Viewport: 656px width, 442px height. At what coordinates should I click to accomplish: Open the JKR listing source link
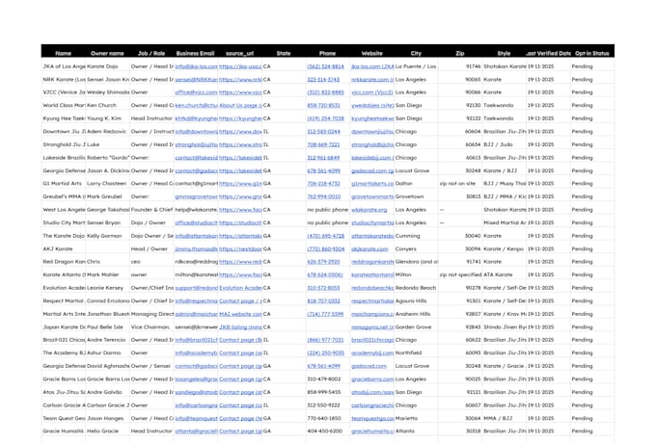(x=240, y=326)
